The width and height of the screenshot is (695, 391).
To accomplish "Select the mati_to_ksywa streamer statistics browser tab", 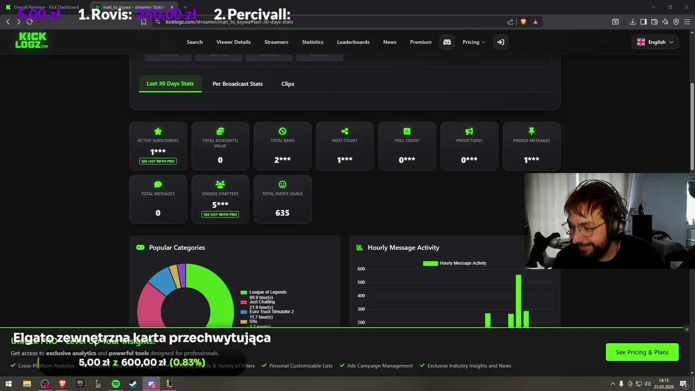I will point(133,7).
